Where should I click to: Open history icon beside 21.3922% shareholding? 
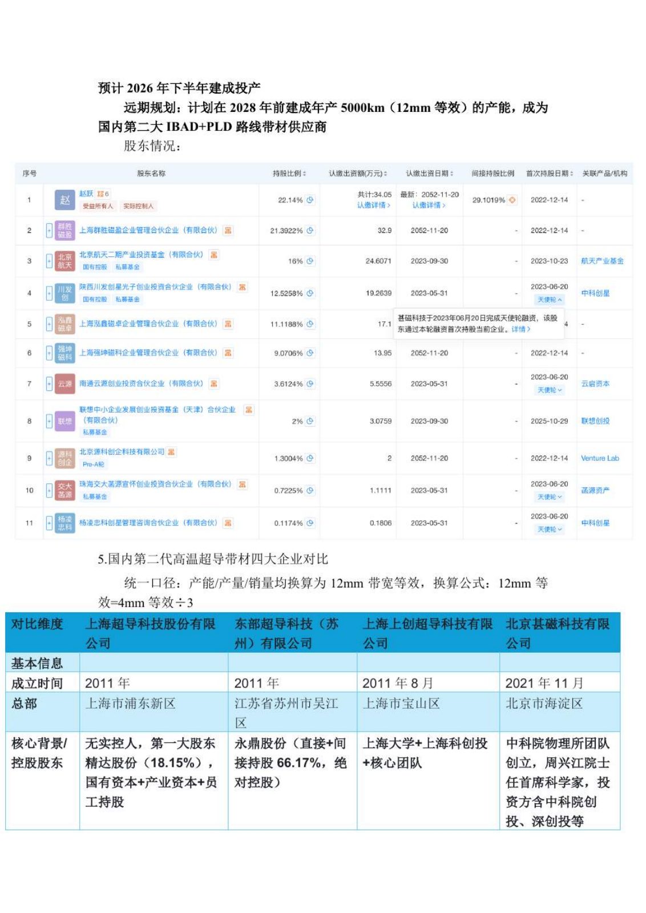click(x=310, y=231)
